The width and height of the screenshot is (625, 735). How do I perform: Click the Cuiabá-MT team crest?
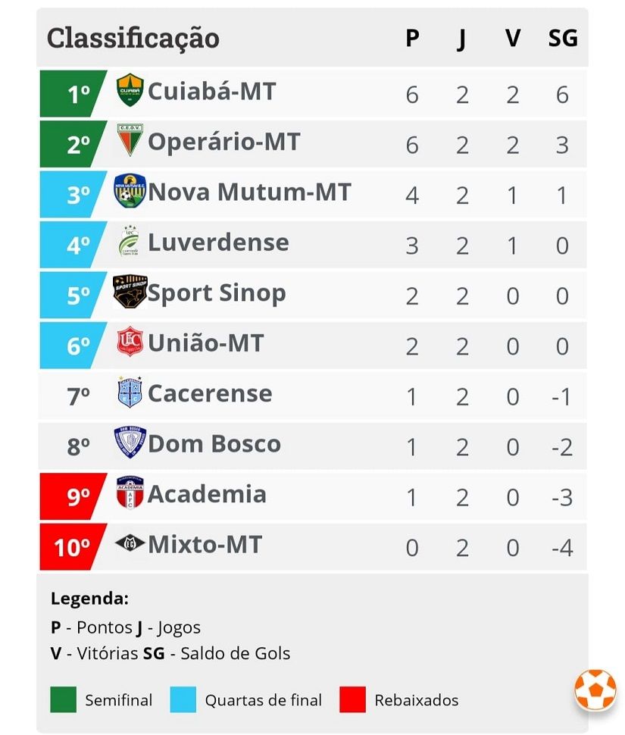[x=130, y=90]
